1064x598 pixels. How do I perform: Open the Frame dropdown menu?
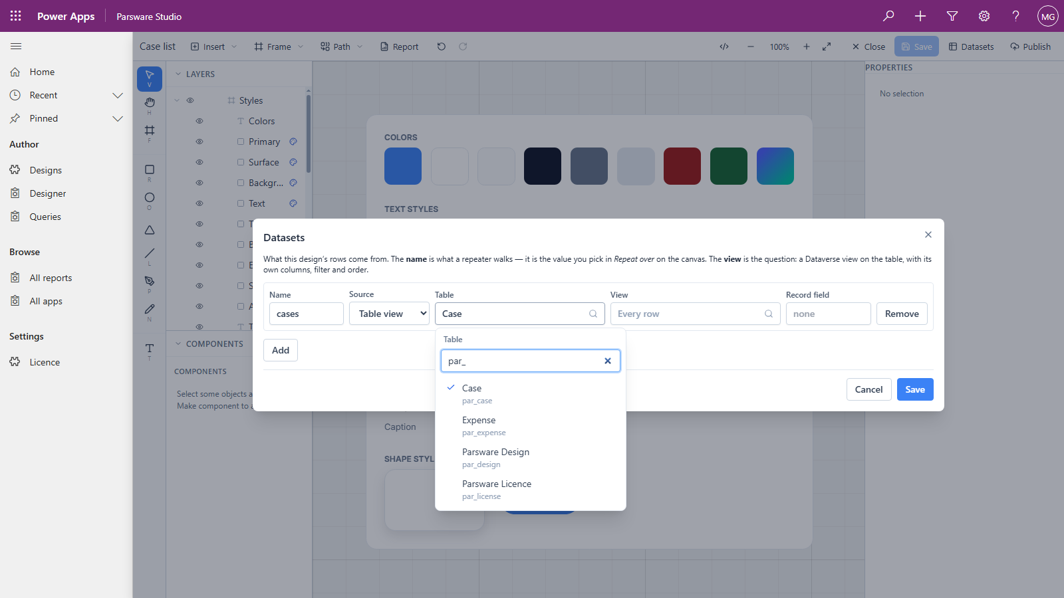coord(279,47)
